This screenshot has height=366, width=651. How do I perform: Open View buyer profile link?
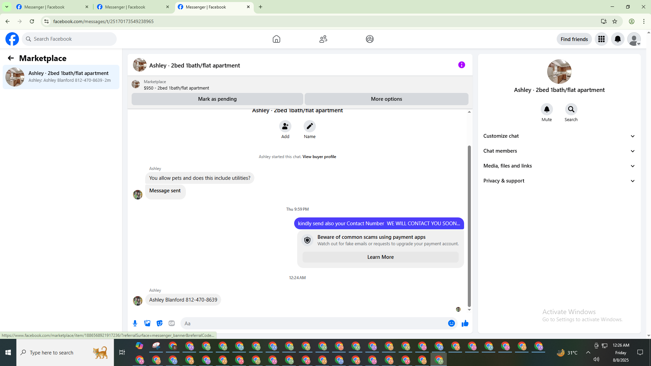(319, 157)
